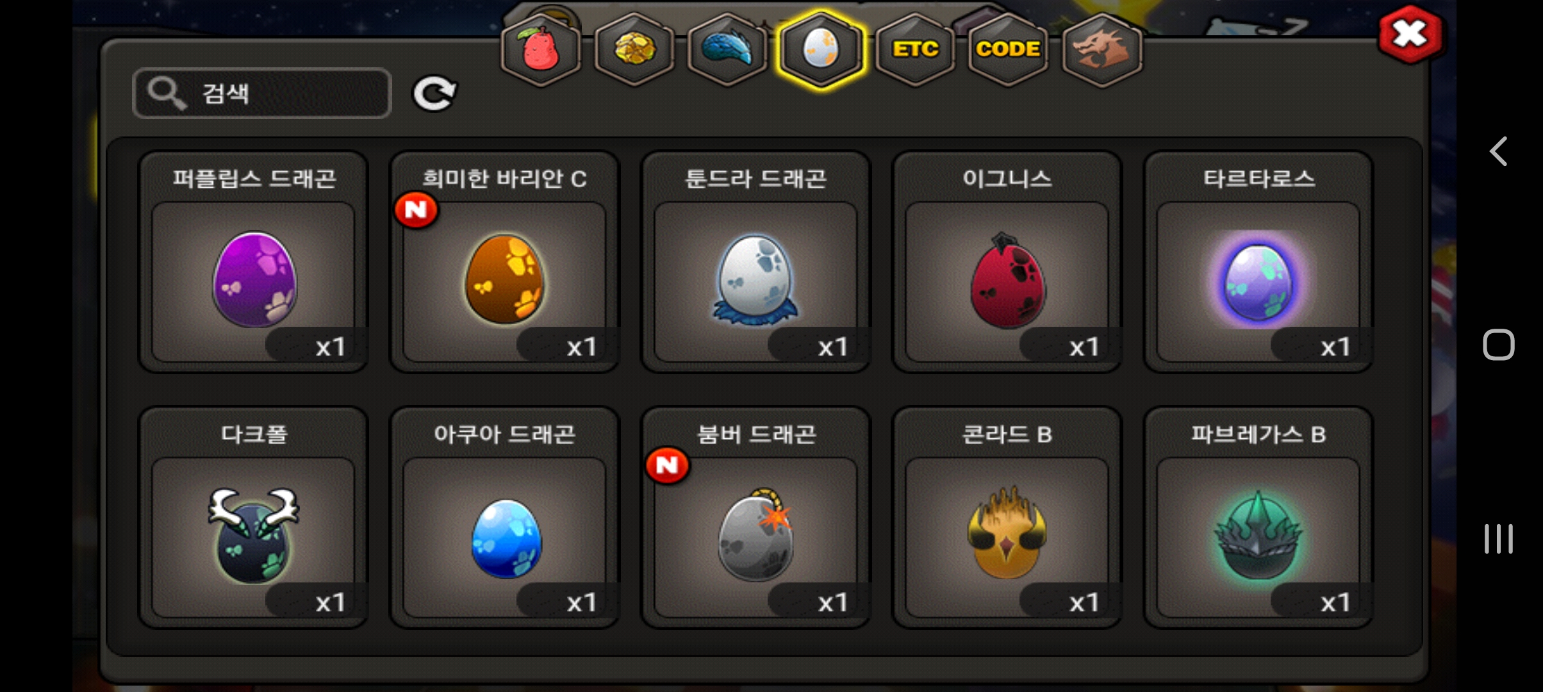The height and width of the screenshot is (692, 1543).
Task: Click the 검색 search input field
Action: click(262, 94)
